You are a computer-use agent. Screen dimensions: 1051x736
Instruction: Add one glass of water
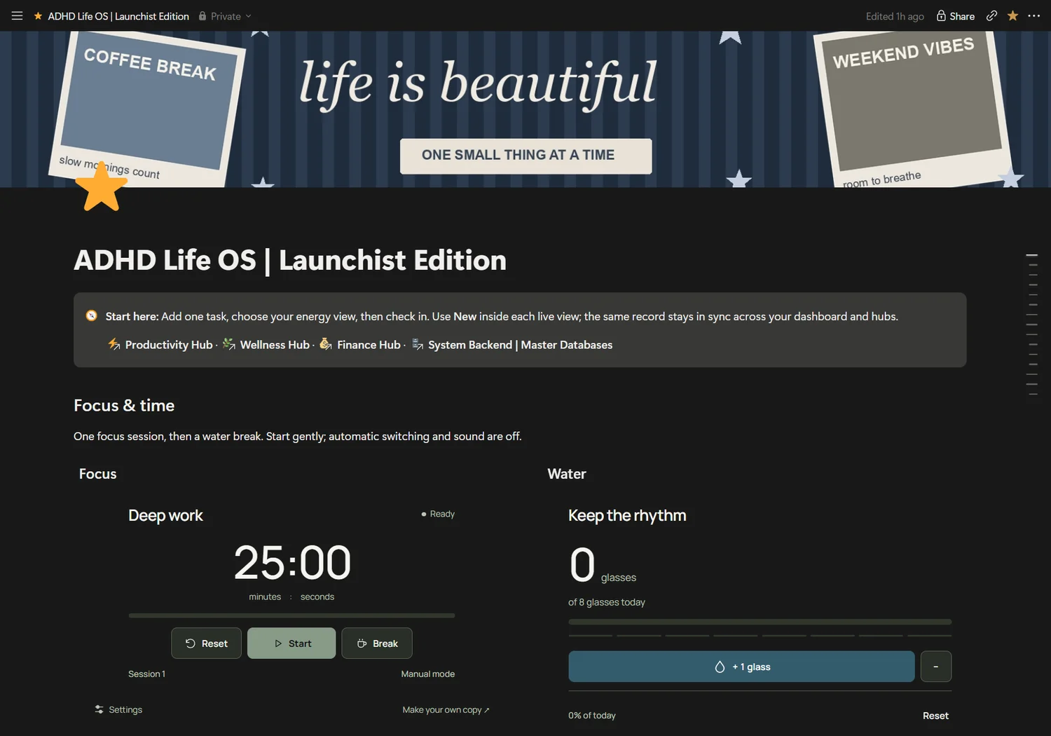[741, 667]
